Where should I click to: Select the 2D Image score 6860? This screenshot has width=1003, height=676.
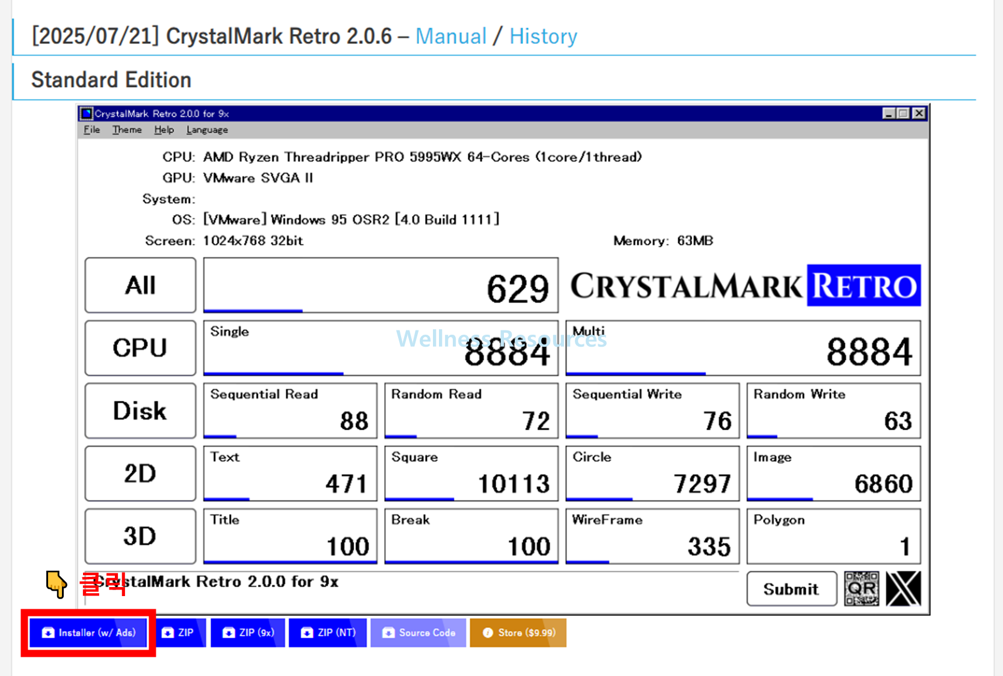(833, 474)
